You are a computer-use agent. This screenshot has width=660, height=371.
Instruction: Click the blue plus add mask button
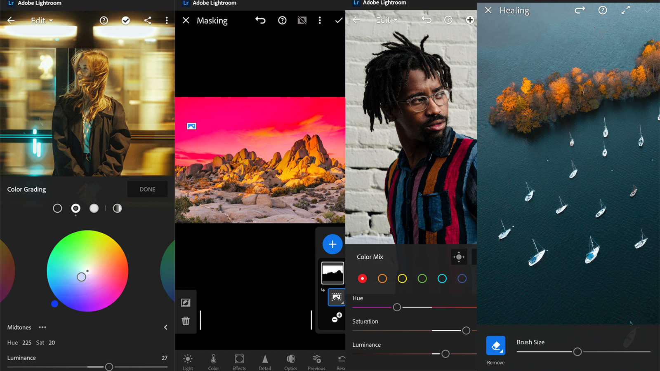tap(332, 244)
